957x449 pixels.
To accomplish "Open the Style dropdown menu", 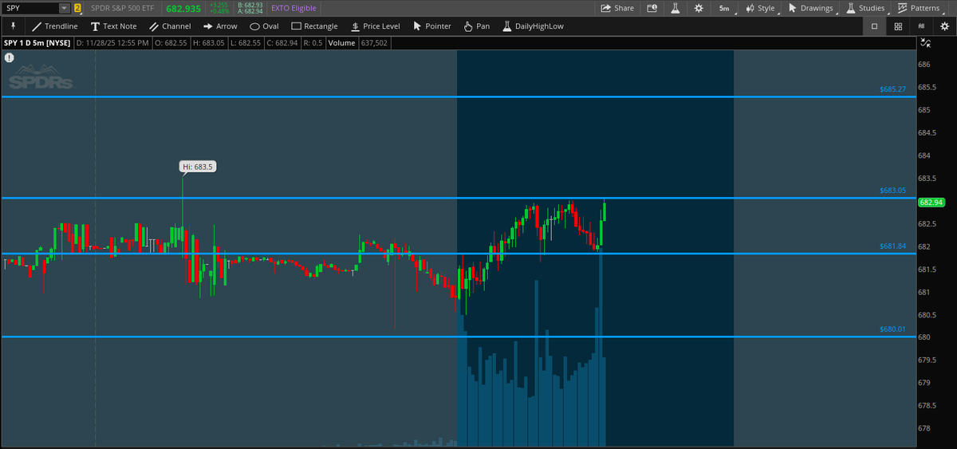I will tap(760, 8).
